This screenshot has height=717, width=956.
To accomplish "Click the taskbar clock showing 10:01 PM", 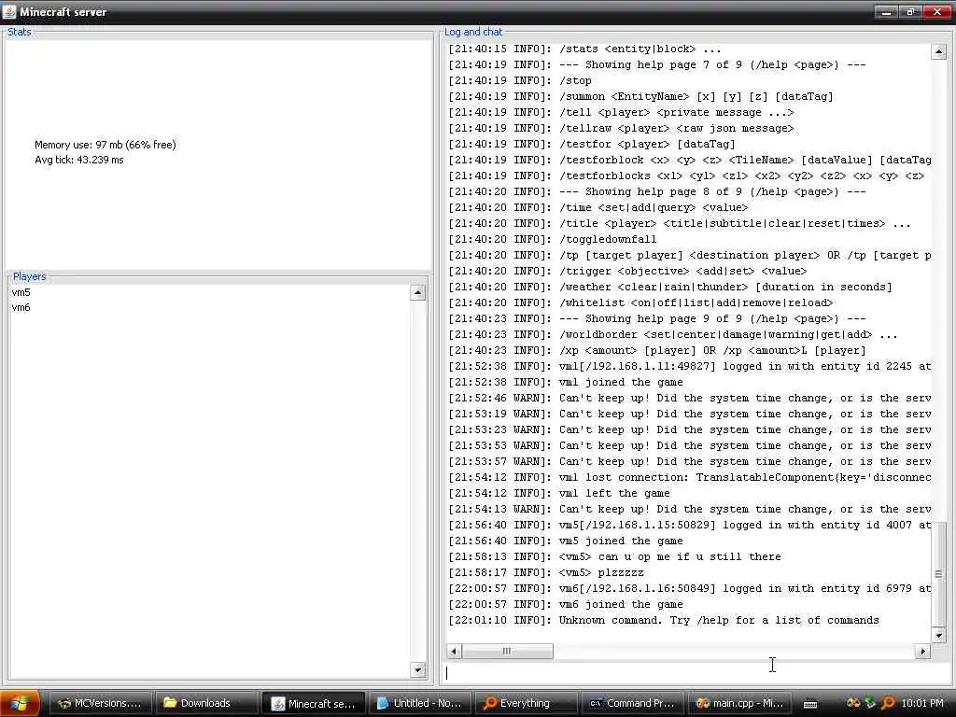I will [x=922, y=703].
